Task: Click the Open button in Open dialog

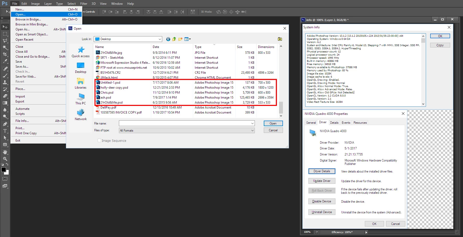Action: tap(273, 123)
